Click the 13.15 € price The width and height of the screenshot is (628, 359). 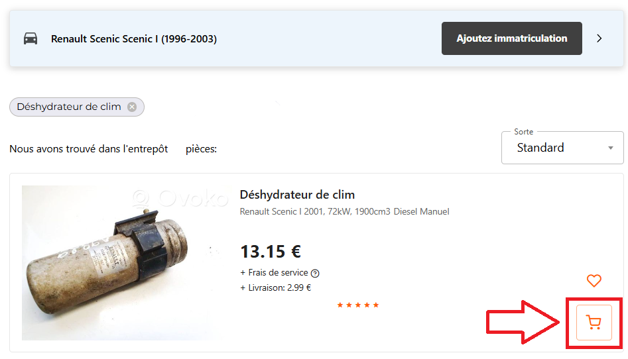(x=271, y=252)
